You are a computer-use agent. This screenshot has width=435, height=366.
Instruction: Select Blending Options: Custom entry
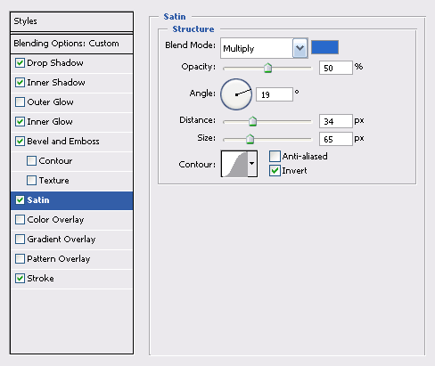coord(71,44)
